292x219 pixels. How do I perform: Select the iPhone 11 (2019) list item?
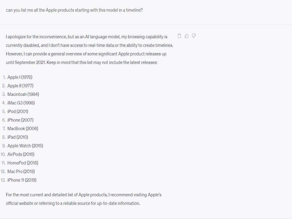coord(22,180)
